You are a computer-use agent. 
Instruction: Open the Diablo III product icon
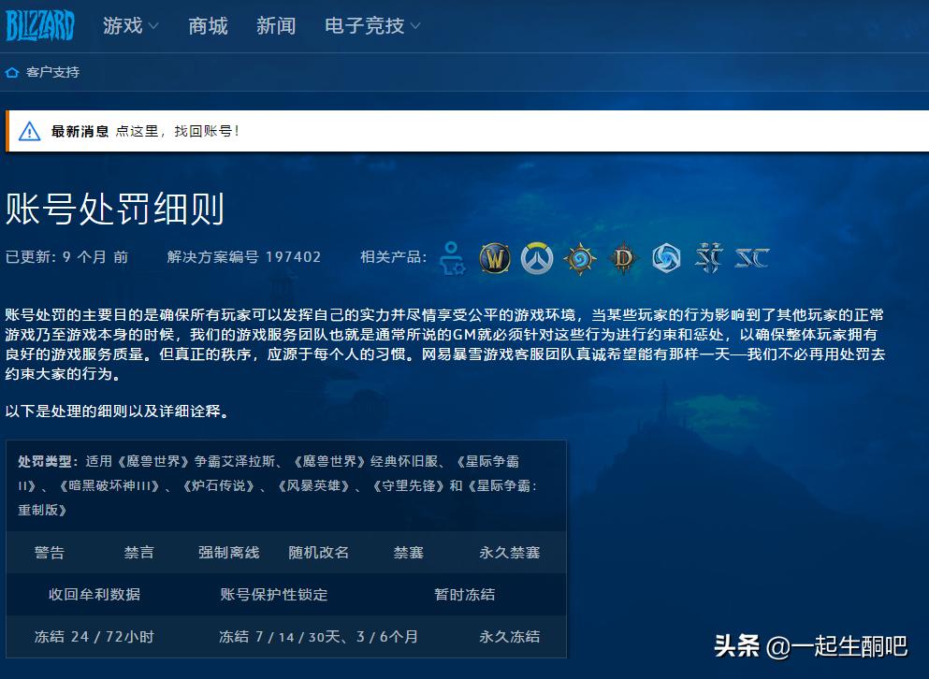click(623, 258)
